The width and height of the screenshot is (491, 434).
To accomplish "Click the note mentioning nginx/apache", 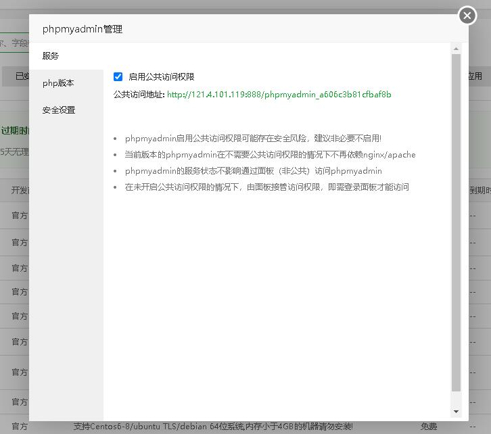I will [270, 155].
